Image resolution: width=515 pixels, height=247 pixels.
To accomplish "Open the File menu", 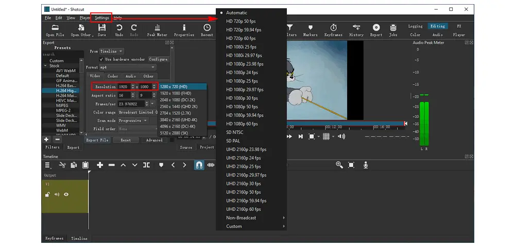I will pyautogui.click(x=48, y=18).
